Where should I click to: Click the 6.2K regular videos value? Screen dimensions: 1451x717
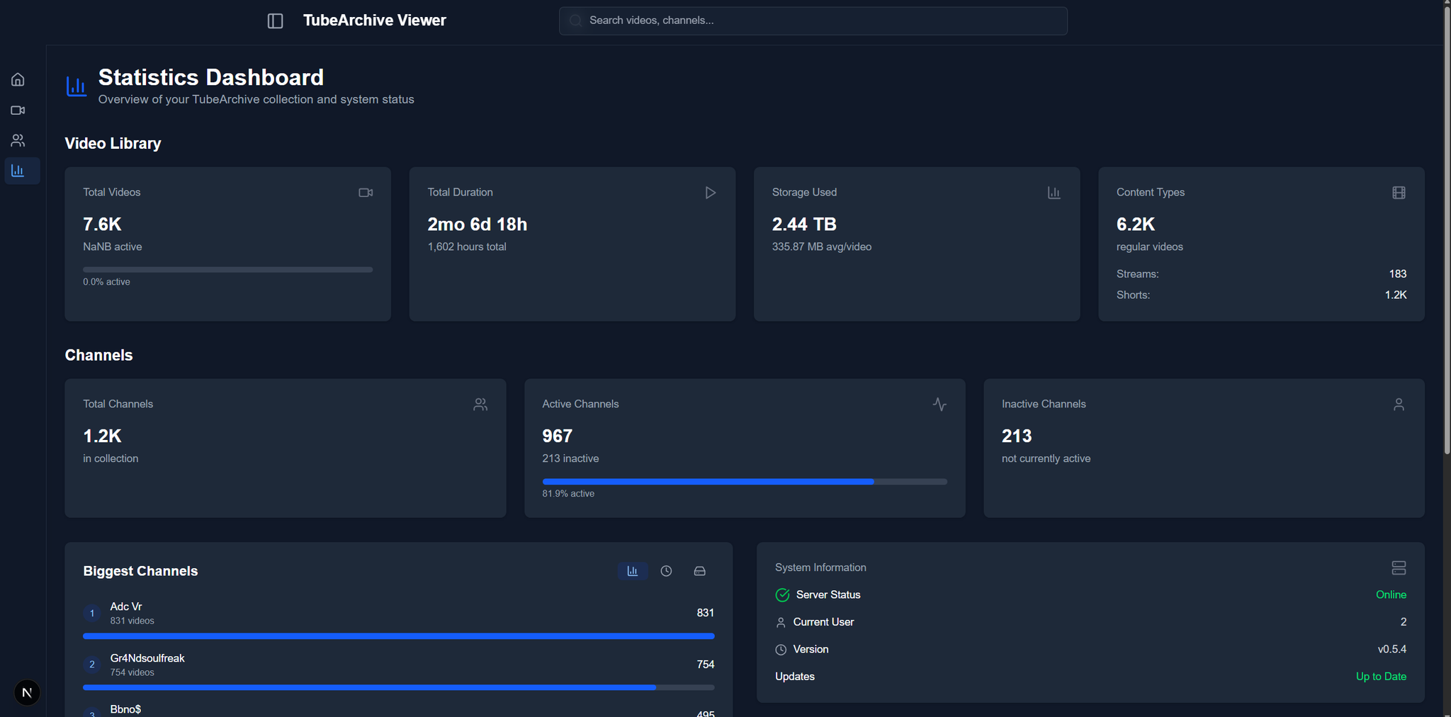(x=1136, y=225)
